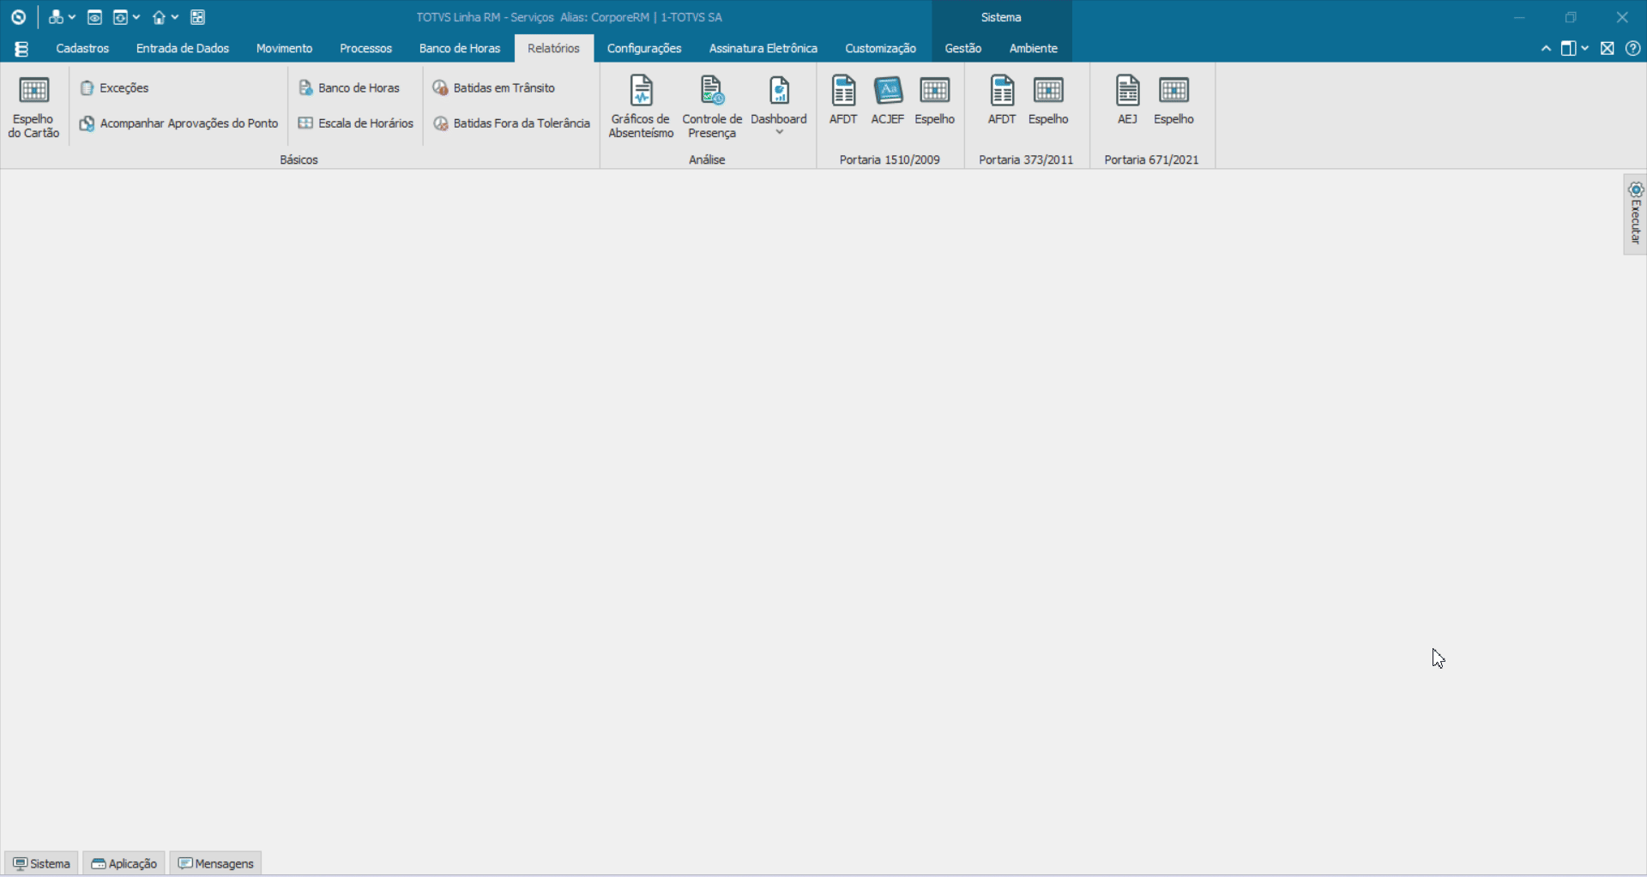This screenshot has height=877, width=1647.
Task: Open Escala de Horários report
Action: pos(356,123)
